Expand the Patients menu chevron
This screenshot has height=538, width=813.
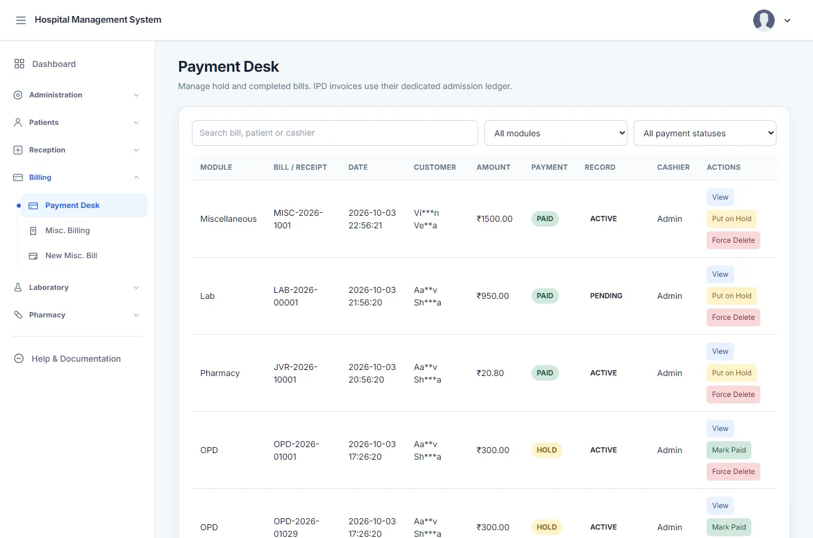tap(136, 123)
